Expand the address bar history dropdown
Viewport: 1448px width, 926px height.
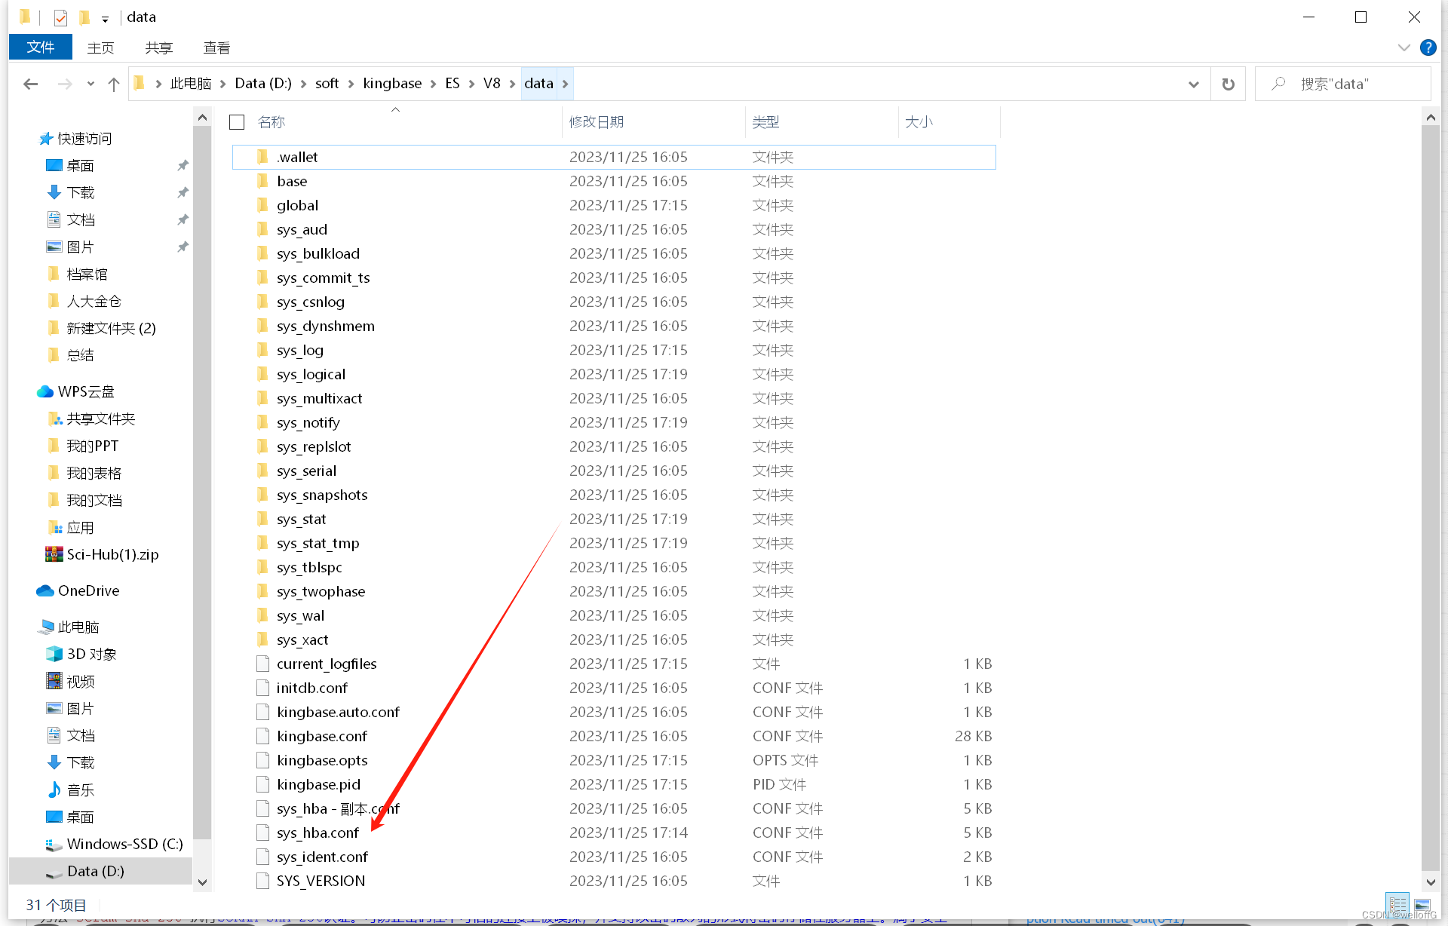[x=1193, y=84]
